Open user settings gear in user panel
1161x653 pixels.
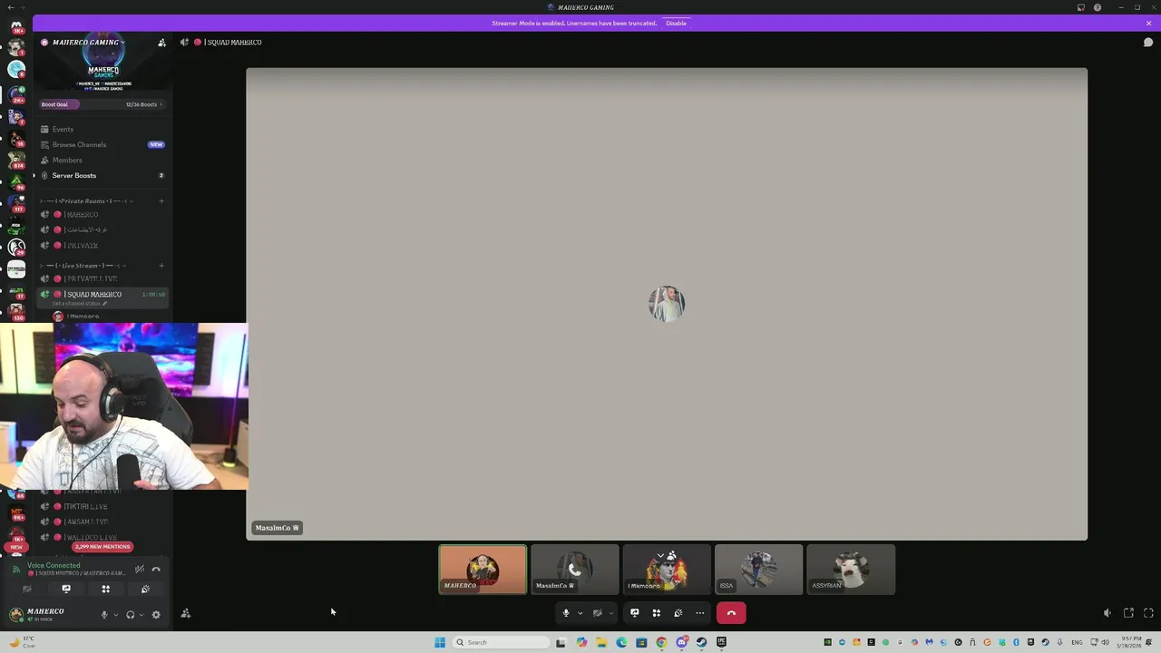tap(156, 614)
